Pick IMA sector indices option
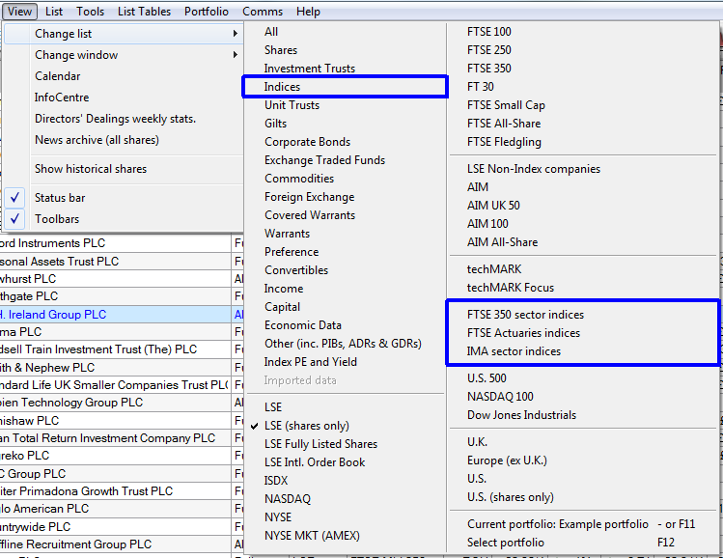This screenshot has width=723, height=558. pyautogui.click(x=514, y=351)
